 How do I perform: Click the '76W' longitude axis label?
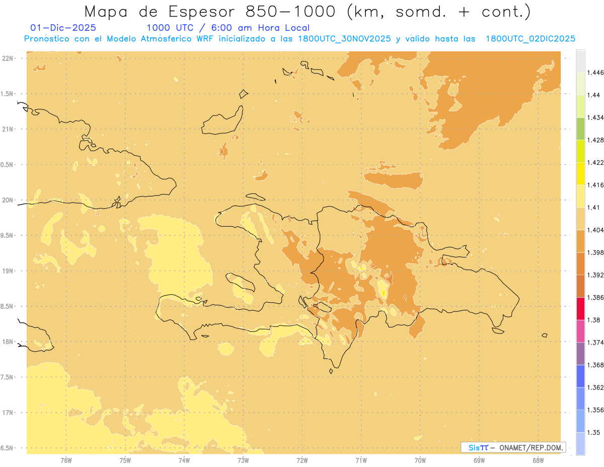pos(66,460)
